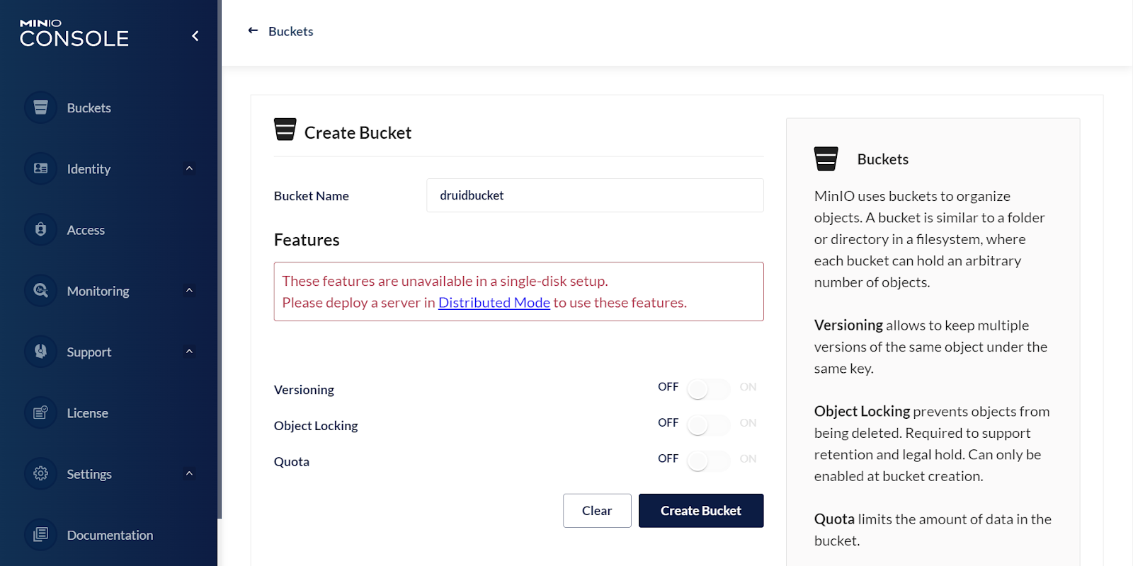1133x566 pixels.
Task: Toggle the Object Locking switch
Action: 707,425
